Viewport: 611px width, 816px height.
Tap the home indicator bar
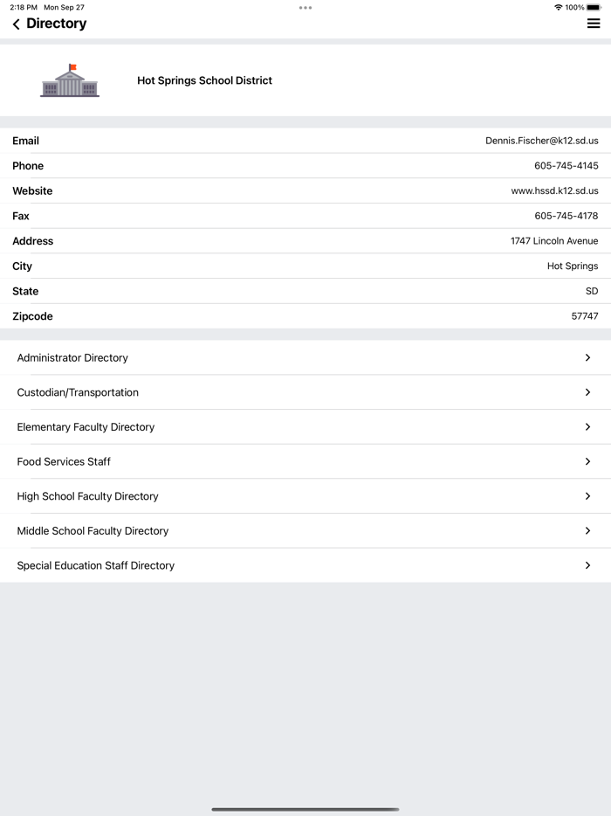point(305,809)
